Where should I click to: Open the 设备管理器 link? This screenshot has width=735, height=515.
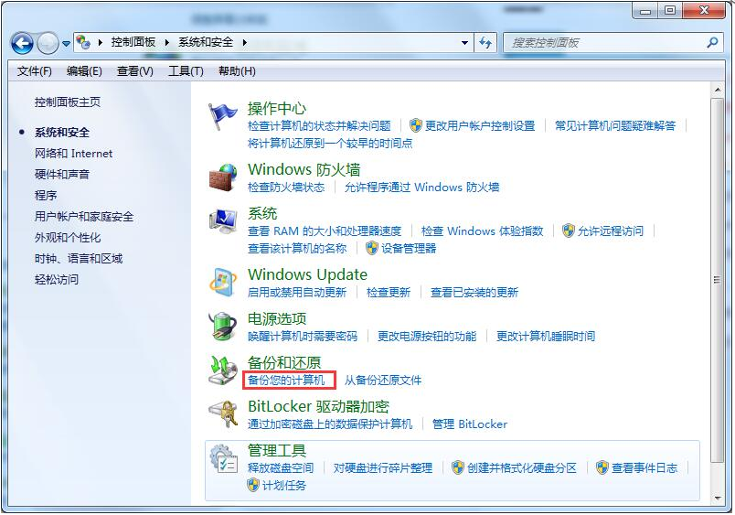[x=409, y=248]
